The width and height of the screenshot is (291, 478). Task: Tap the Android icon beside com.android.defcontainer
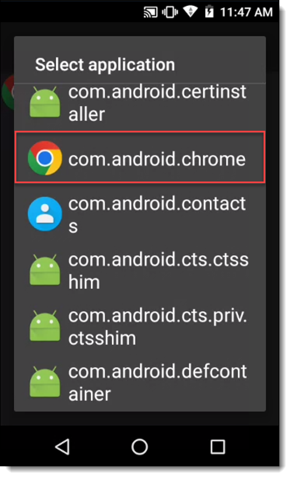[x=45, y=382]
